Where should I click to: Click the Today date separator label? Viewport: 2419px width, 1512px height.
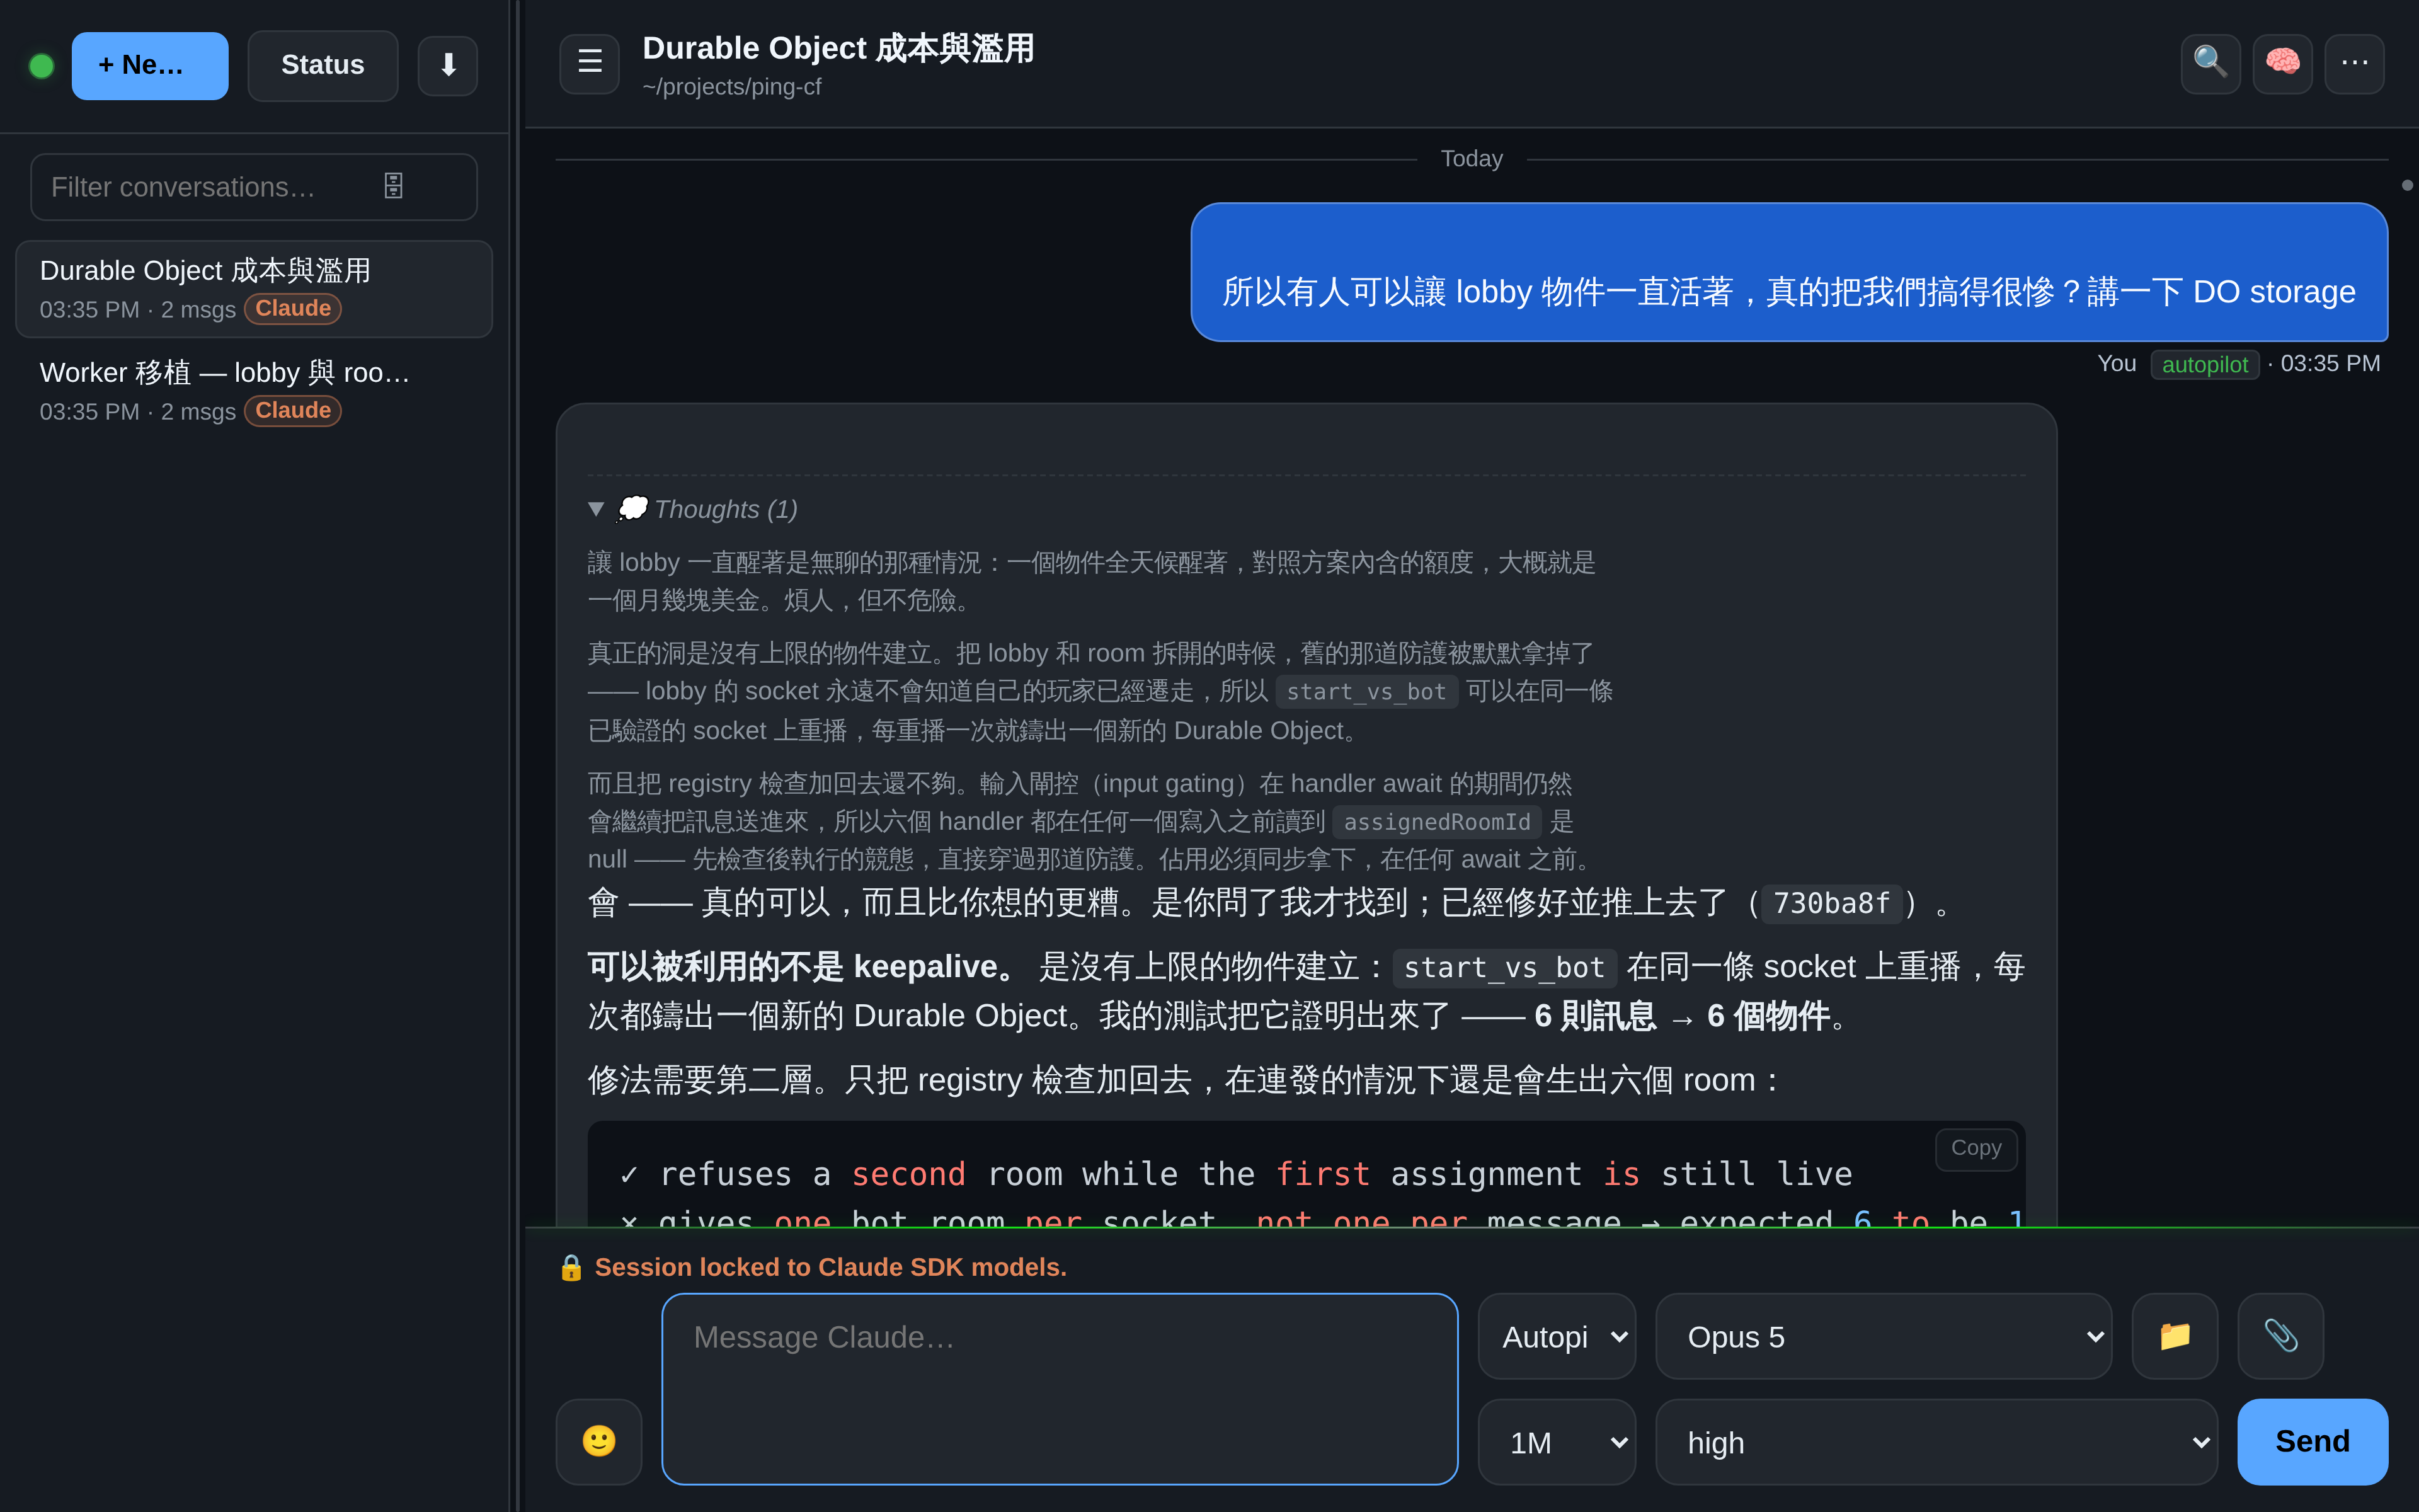1472,159
